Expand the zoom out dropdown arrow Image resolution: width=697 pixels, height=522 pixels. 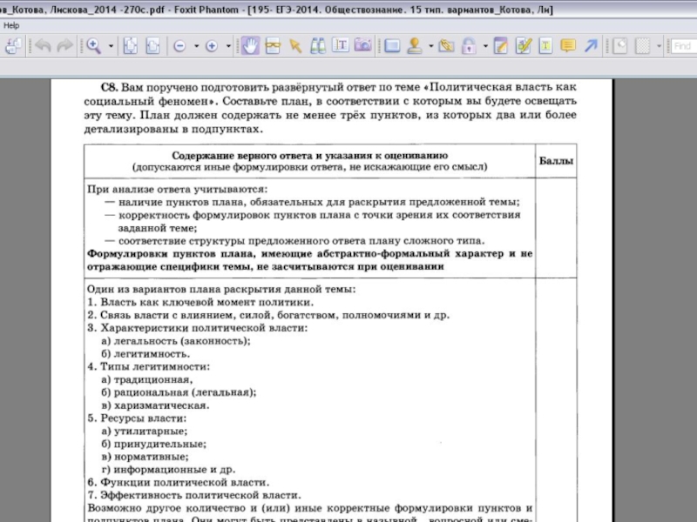(196, 46)
